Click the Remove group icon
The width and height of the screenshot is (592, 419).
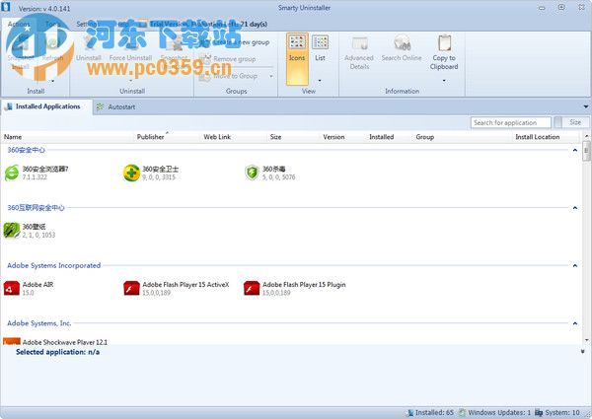point(205,59)
